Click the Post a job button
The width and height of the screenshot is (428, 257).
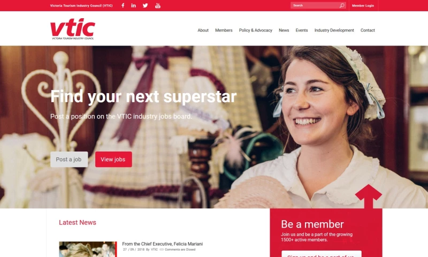[x=69, y=159]
